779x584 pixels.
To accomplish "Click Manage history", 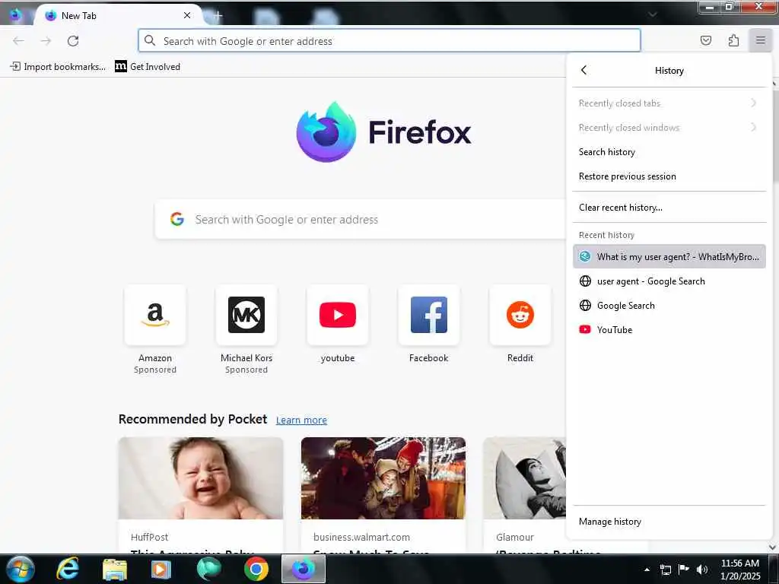I will pyautogui.click(x=669, y=522).
